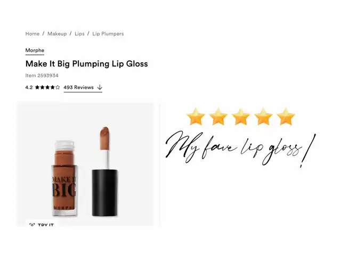Go to the Makeup breadcrumb category

pyautogui.click(x=57, y=34)
